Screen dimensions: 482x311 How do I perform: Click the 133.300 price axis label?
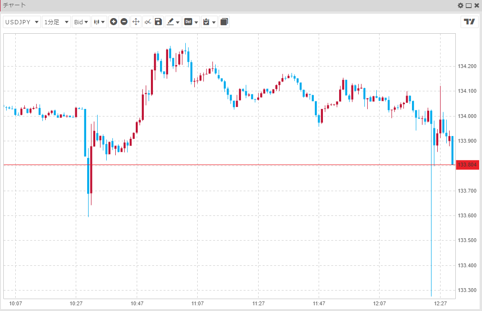point(467,290)
